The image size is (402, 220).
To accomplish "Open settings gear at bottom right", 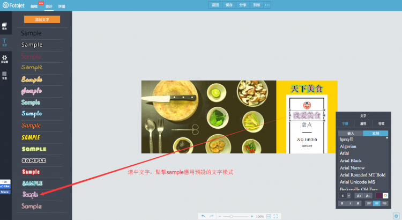I will click(396, 216).
